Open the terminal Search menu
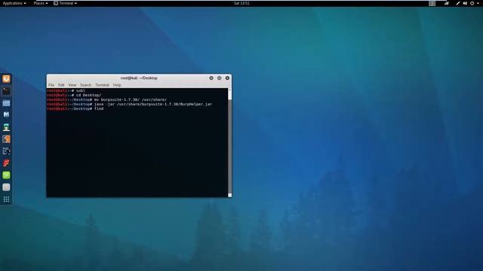 [x=85, y=85]
